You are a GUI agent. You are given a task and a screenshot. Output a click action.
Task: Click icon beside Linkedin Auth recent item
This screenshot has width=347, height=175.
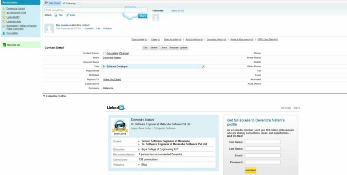[x=4, y=22]
